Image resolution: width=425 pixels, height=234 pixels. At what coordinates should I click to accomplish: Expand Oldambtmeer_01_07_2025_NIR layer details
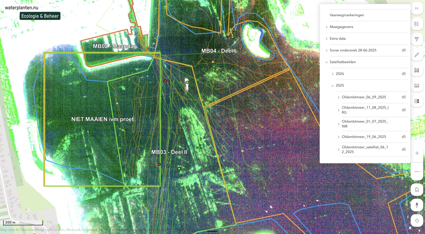[x=338, y=124]
